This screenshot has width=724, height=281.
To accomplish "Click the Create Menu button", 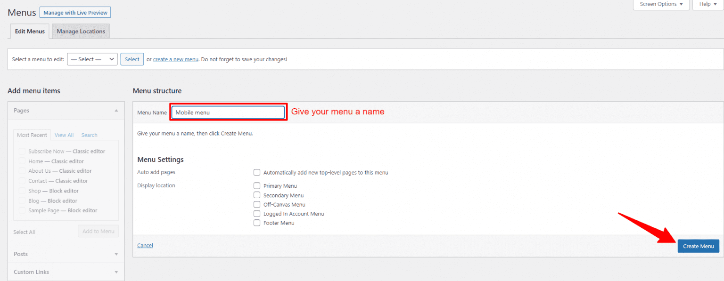I will click(698, 246).
